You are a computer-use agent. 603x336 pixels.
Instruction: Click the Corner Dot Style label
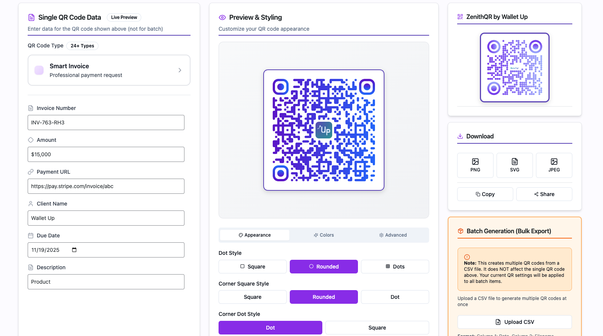(239, 314)
